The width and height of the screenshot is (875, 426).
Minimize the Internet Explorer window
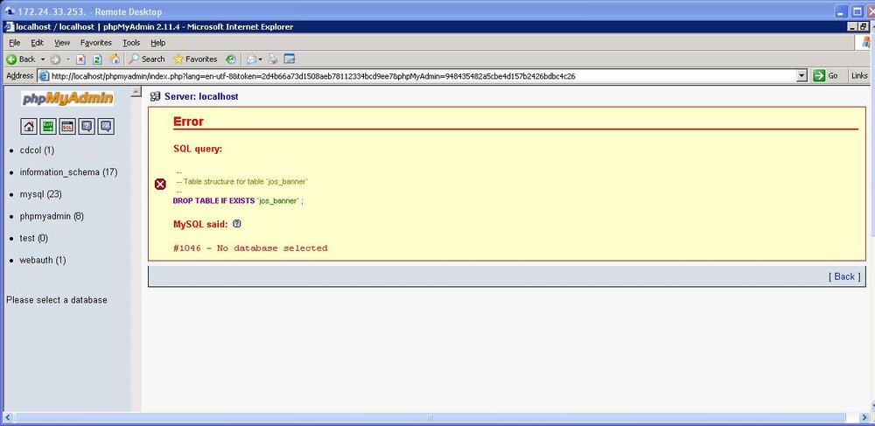(x=852, y=27)
